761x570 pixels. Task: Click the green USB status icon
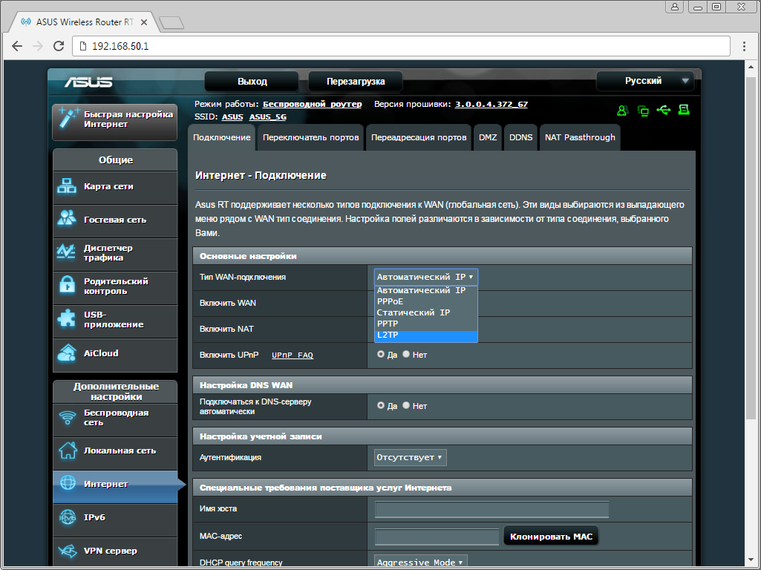(664, 110)
